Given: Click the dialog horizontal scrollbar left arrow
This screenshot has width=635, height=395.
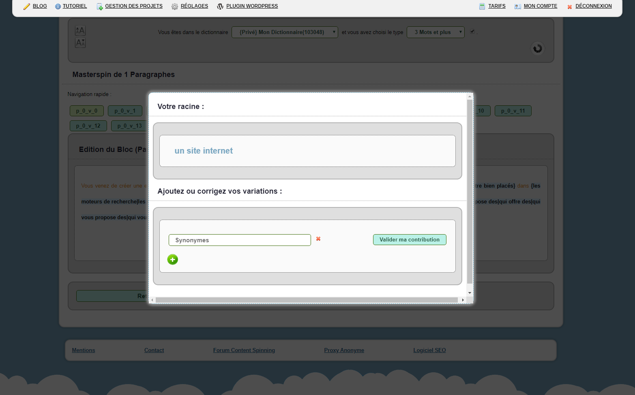Looking at the screenshot, I should pos(152,300).
